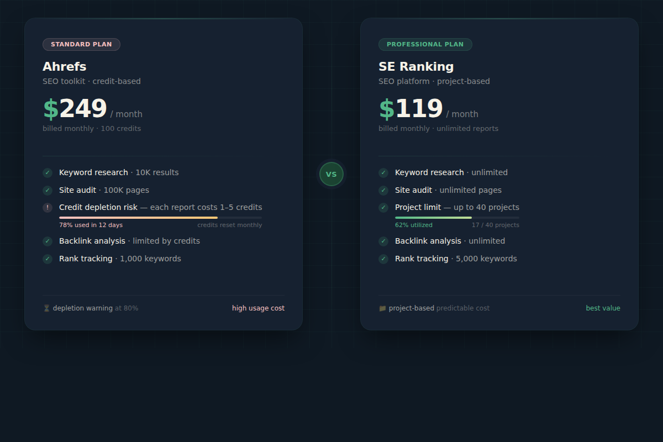The width and height of the screenshot is (663, 442).
Task: Click the hourglass icon by depletion warning
Action: 46,308
